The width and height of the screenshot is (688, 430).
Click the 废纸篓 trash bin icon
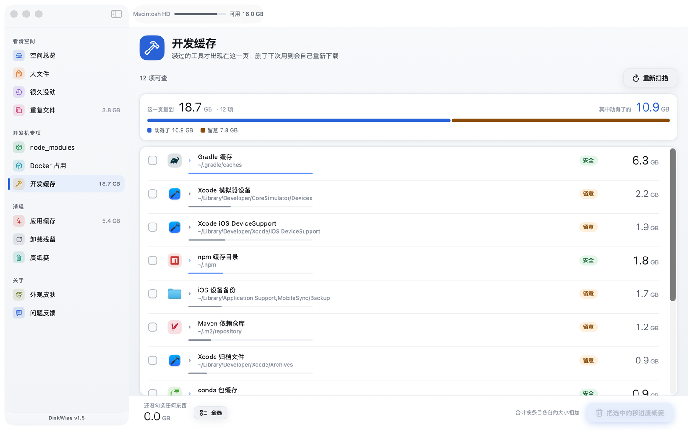pyautogui.click(x=19, y=258)
